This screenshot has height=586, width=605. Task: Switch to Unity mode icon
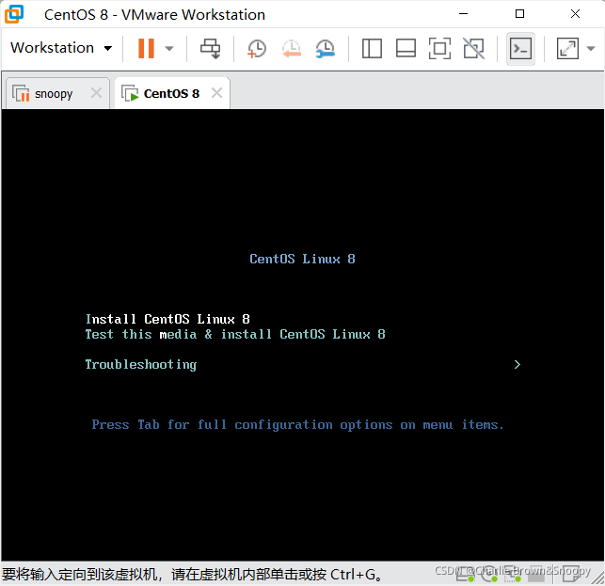(474, 49)
